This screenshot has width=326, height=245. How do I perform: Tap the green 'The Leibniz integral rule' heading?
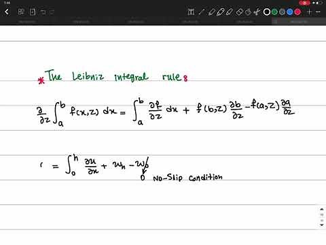point(113,76)
